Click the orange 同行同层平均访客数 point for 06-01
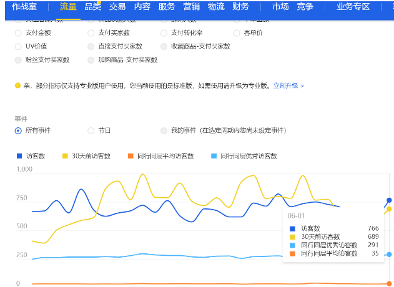This screenshot has height=287, width=394. pos(389,283)
